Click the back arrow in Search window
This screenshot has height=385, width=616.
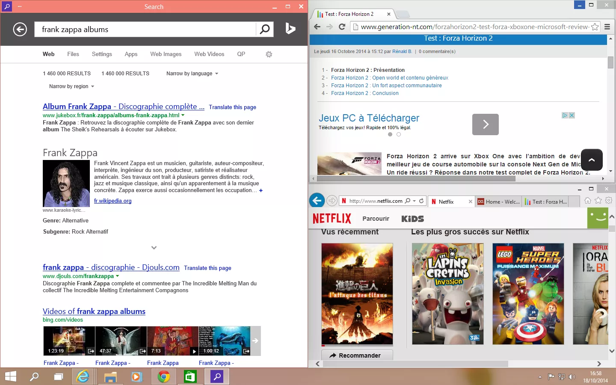[x=20, y=30]
